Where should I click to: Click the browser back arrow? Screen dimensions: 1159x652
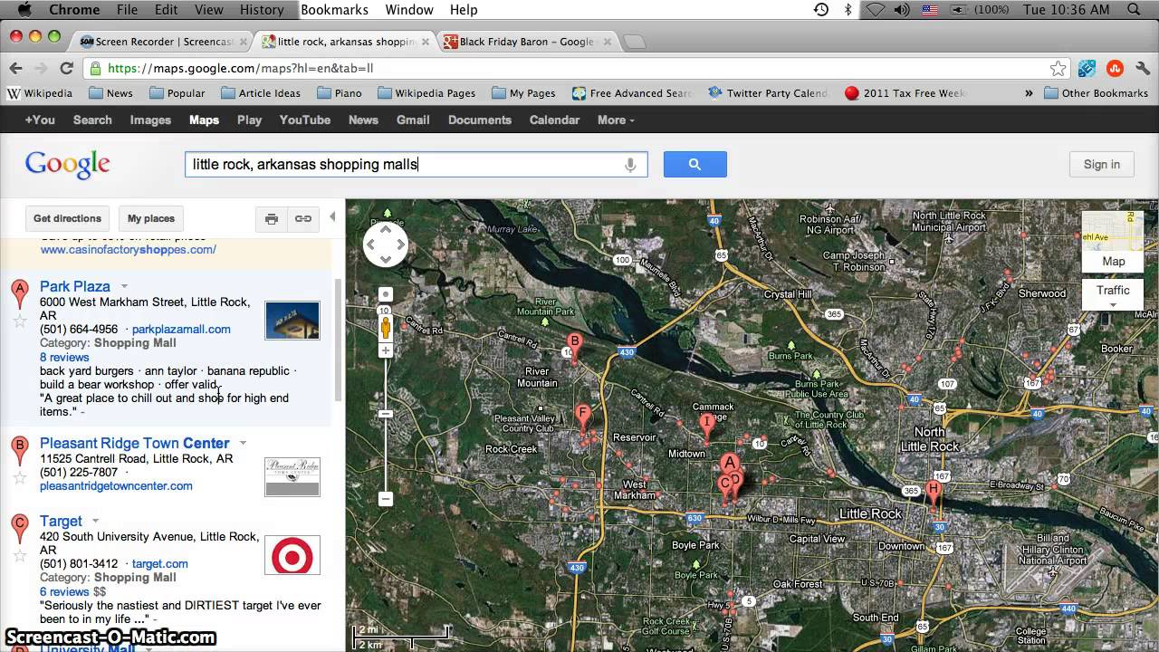pyautogui.click(x=15, y=68)
